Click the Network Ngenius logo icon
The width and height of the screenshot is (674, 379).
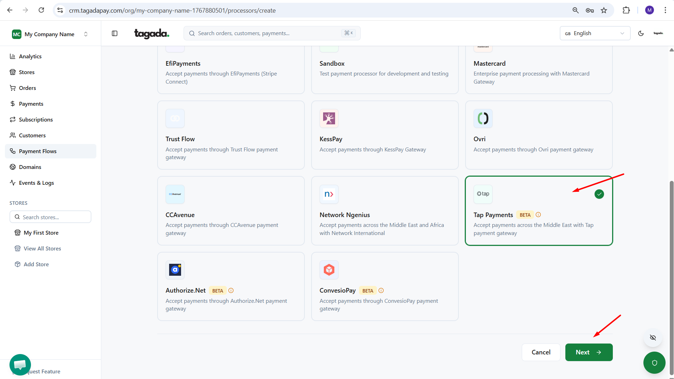point(329,194)
